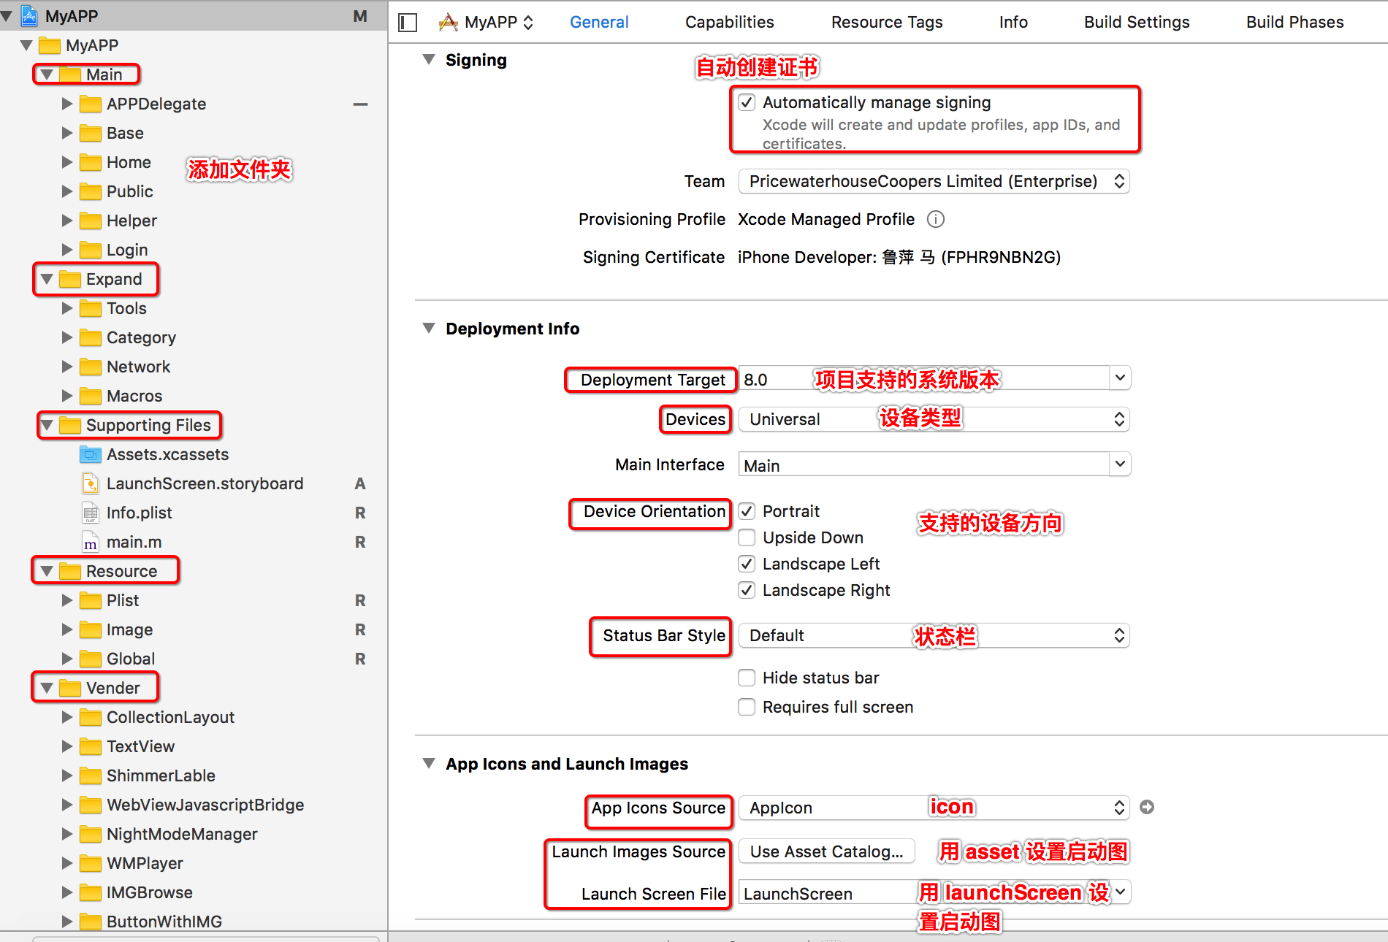Open the Devices Universal dropdown
This screenshot has height=942, width=1388.
(934, 419)
